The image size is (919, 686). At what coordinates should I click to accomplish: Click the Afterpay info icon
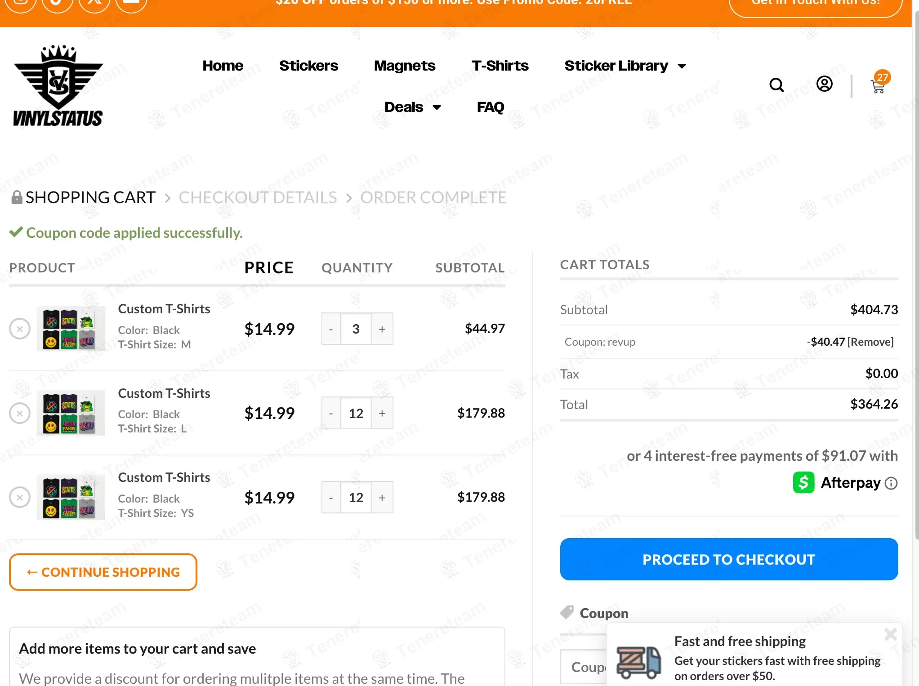(891, 483)
